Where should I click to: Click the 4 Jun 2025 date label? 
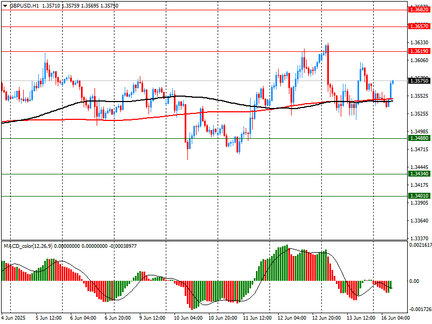[14, 318]
